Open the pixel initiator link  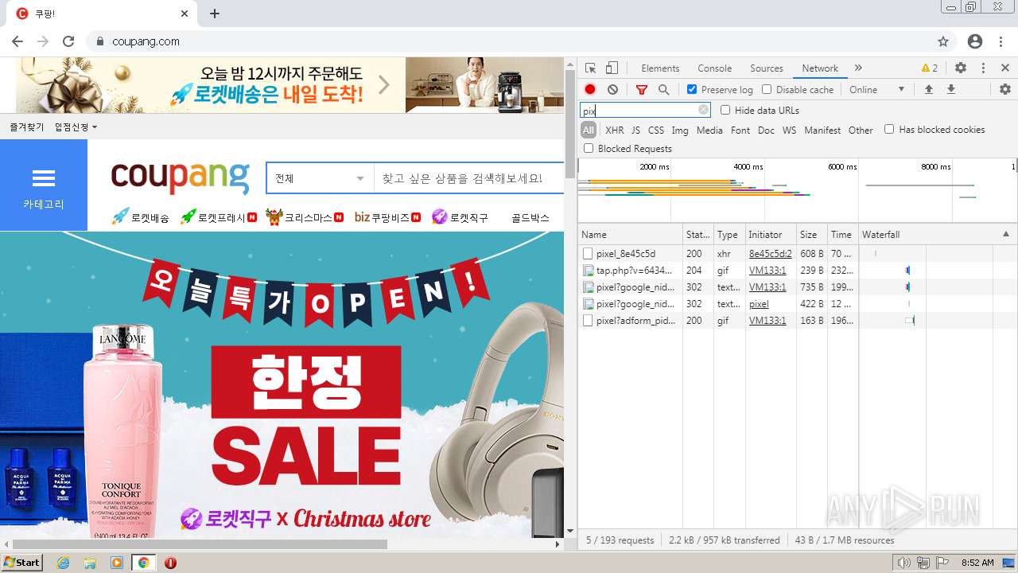759,304
